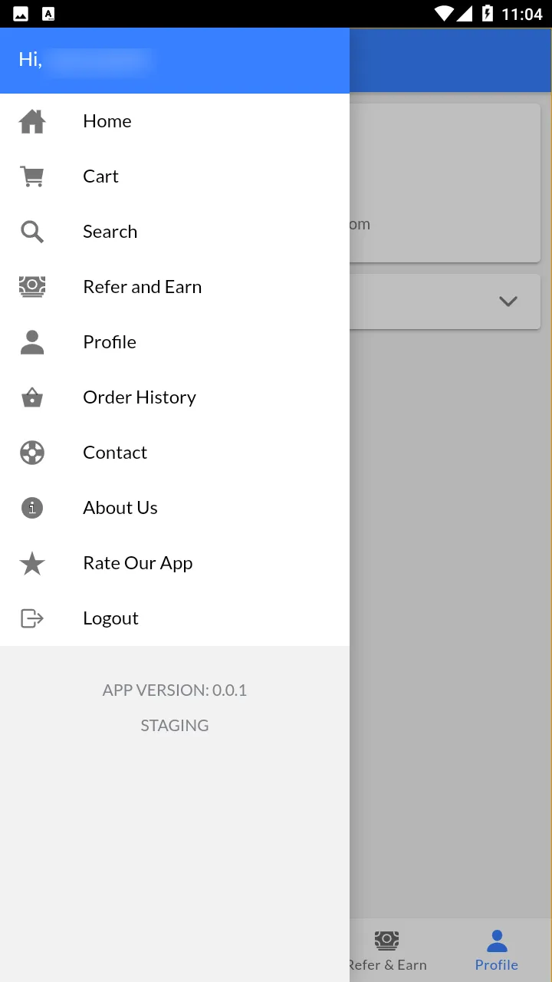Tap the Order History basket icon
552x982 pixels.
pos(32,397)
